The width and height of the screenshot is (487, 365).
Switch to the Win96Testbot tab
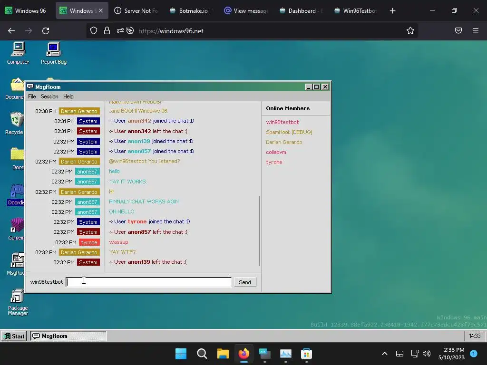pyautogui.click(x=356, y=10)
